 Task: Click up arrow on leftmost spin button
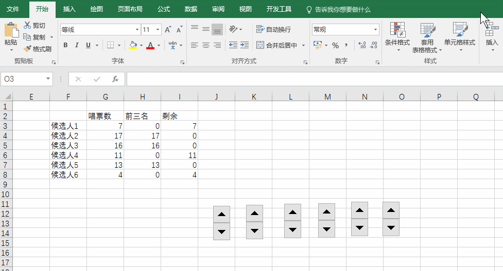coord(221,215)
